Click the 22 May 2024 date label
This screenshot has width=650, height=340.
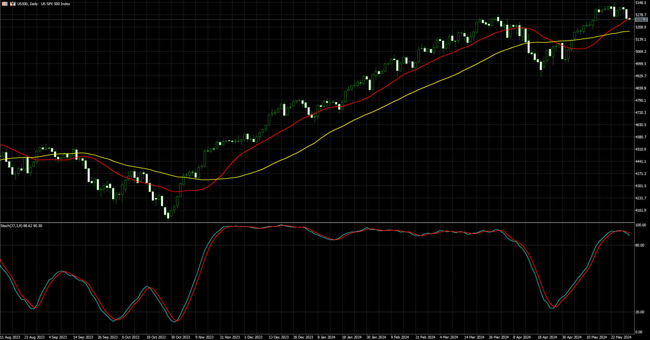tap(622, 337)
